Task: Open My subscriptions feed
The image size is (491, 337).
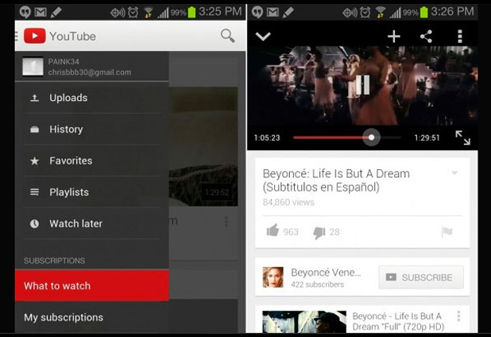Action: pyautogui.click(x=91, y=317)
